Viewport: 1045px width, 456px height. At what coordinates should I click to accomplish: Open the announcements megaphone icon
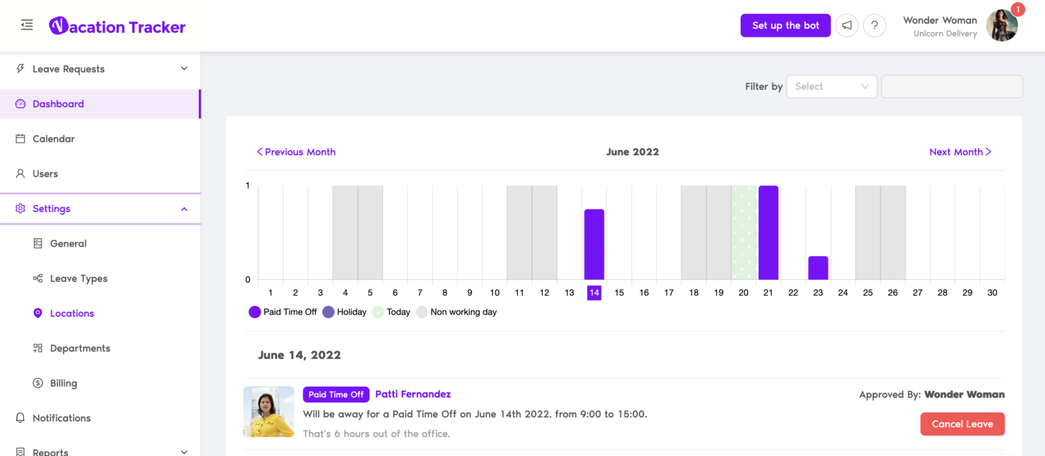pyautogui.click(x=846, y=25)
